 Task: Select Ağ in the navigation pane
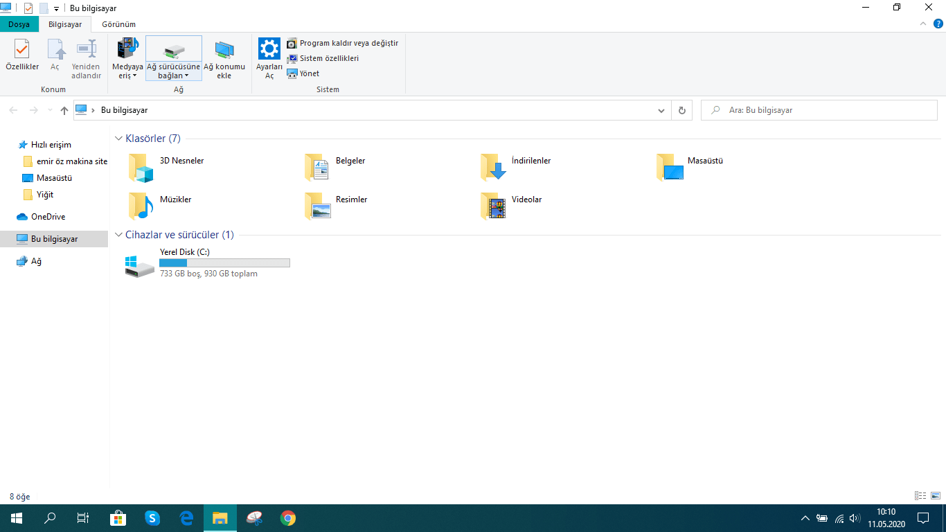coord(29,261)
